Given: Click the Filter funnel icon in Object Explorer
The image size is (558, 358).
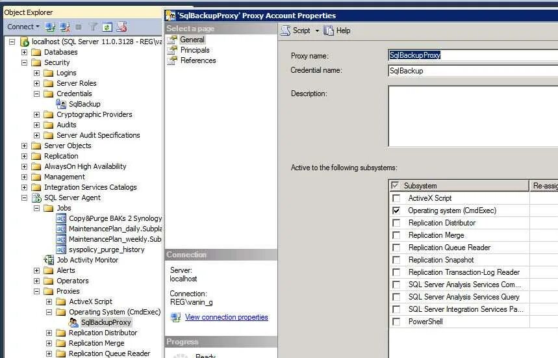Looking at the screenshot, I should (x=93, y=27).
